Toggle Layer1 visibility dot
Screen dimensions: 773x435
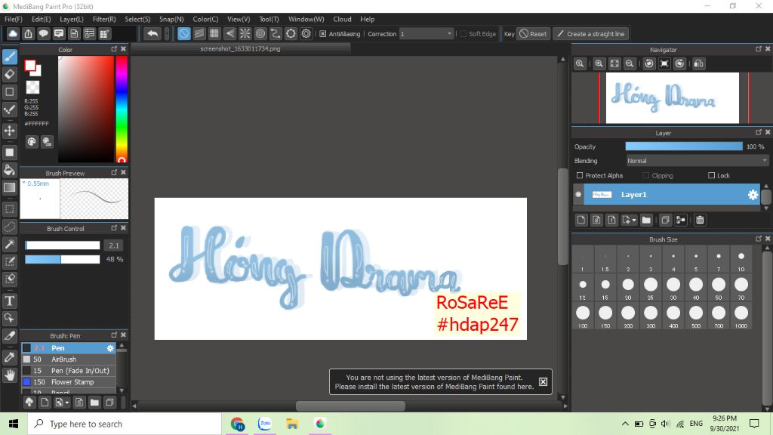(x=578, y=194)
